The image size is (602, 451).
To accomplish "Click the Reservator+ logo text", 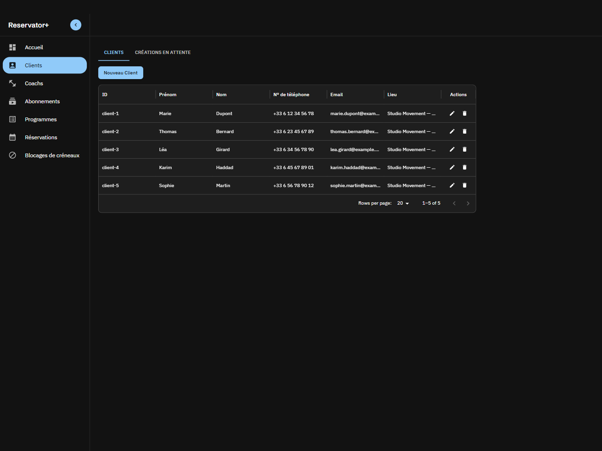I will coord(28,25).
